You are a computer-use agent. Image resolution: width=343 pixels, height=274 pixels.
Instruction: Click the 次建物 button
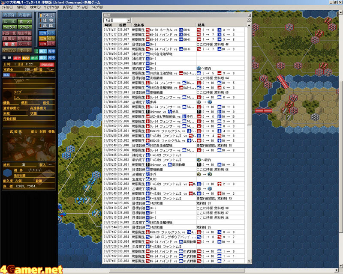(25, 15)
